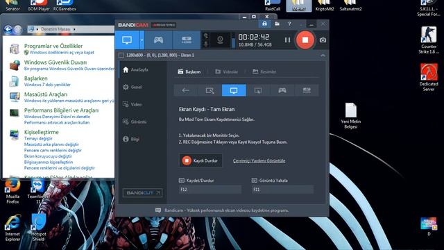Open Bandicam help question mark

pyautogui.click(x=289, y=24)
